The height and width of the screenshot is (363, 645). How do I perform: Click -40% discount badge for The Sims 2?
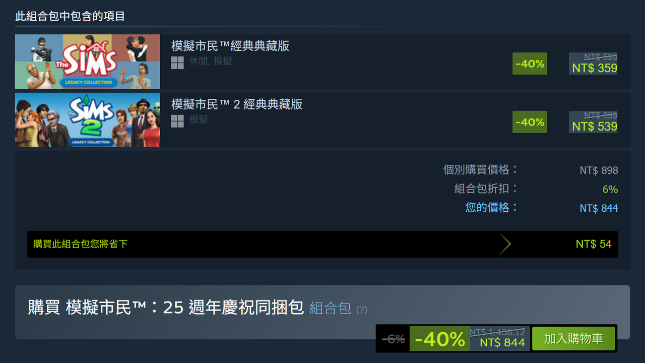[x=530, y=122]
